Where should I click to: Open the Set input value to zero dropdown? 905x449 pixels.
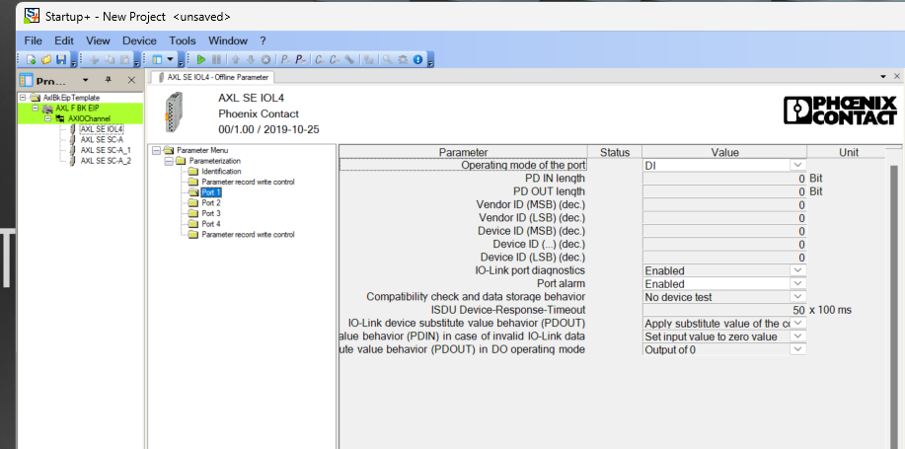click(797, 336)
